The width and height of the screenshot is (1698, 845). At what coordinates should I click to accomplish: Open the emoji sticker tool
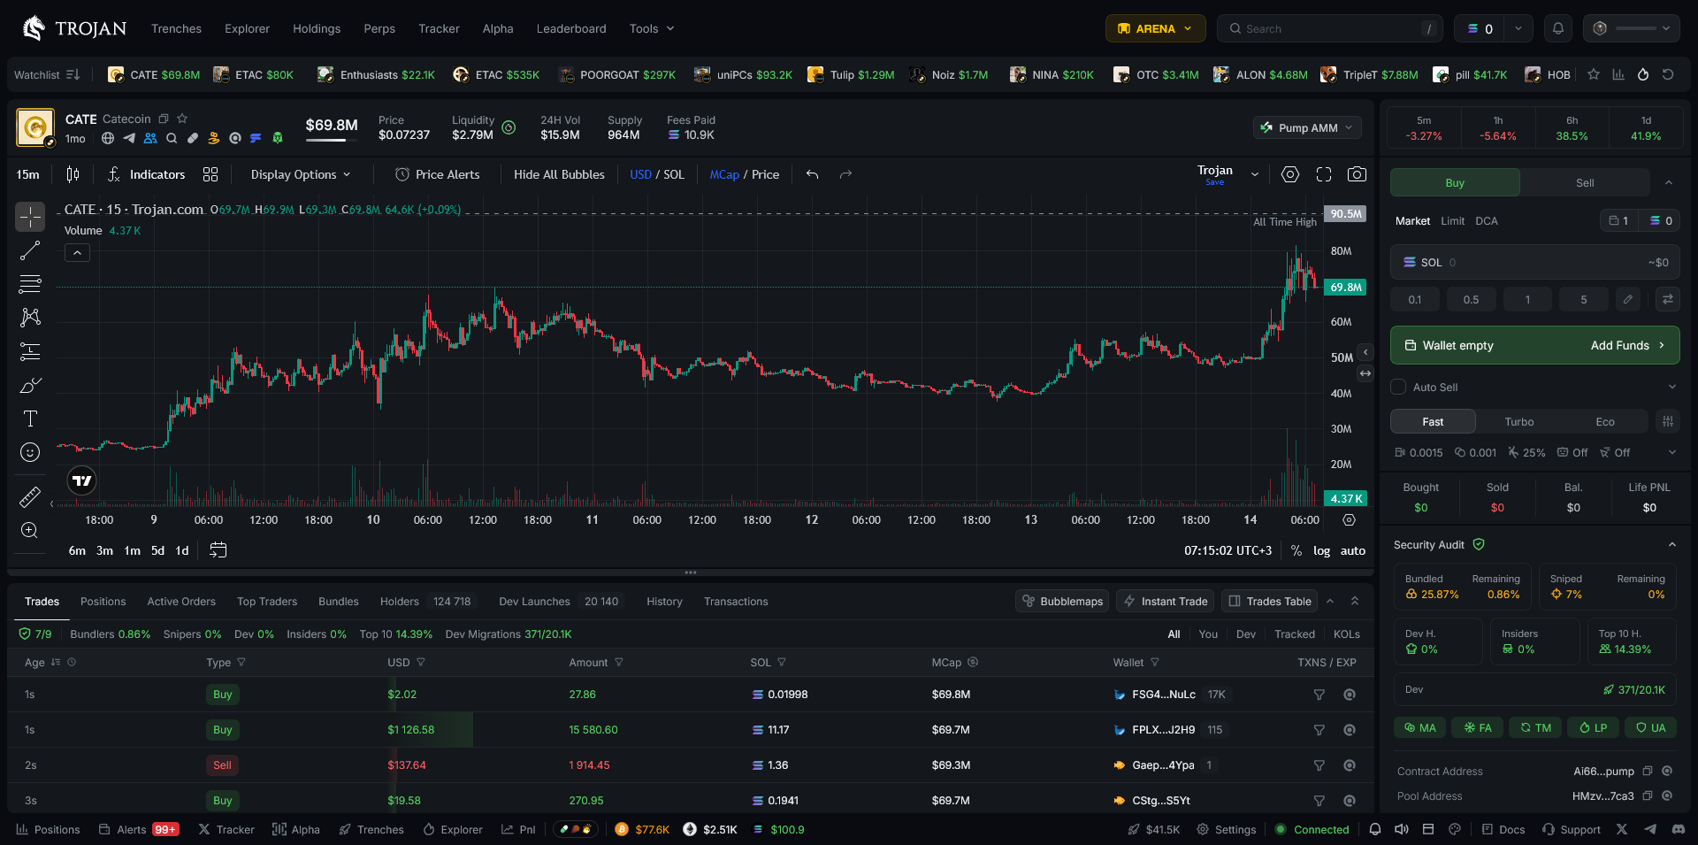point(30,452)
